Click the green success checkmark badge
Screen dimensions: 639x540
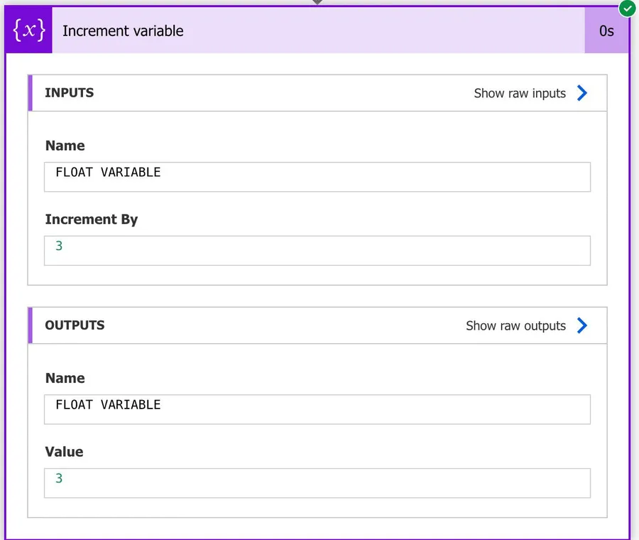click(627, 9)
